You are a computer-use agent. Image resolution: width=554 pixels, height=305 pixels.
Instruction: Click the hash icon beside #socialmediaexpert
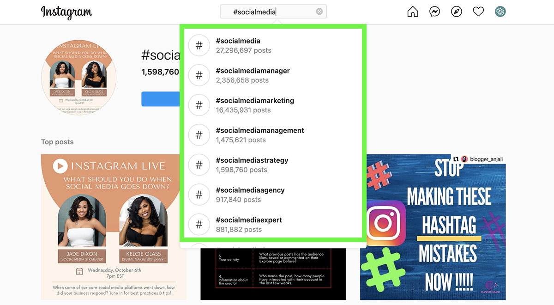tap(199, 225)
